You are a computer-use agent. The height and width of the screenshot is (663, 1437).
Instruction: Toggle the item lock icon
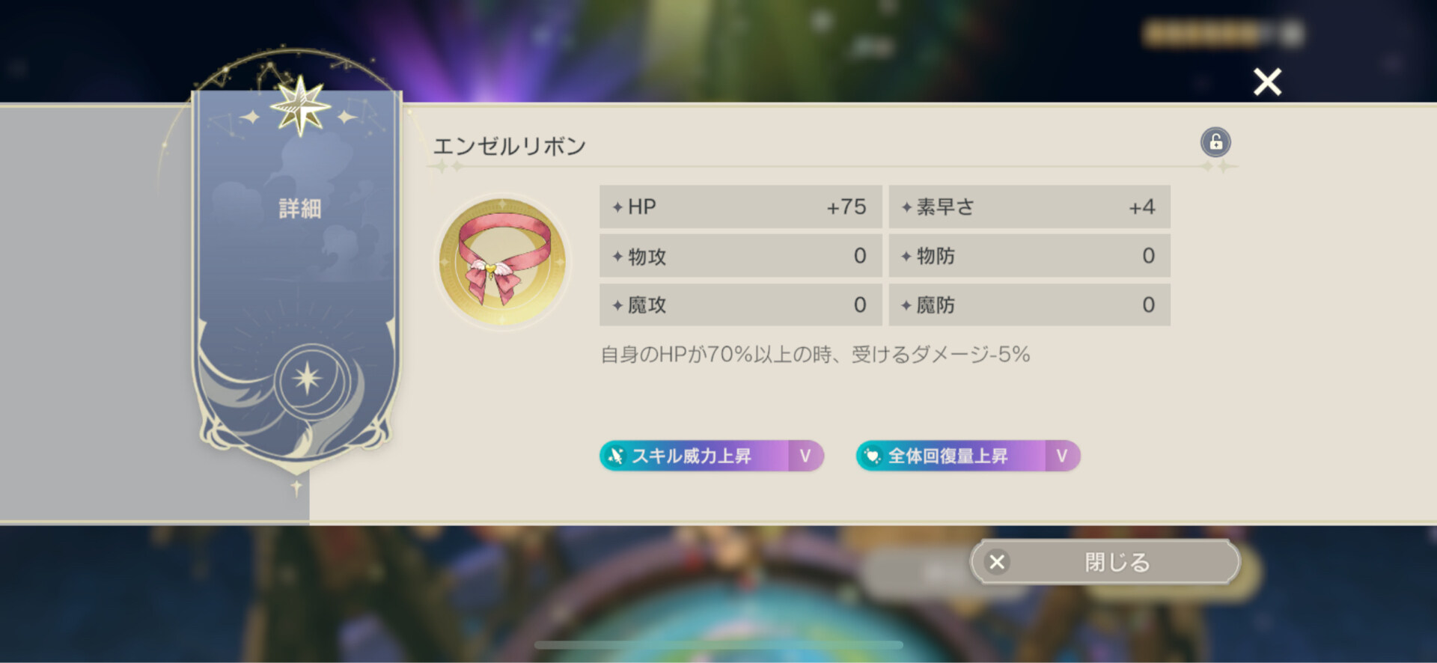[1215, 142]
